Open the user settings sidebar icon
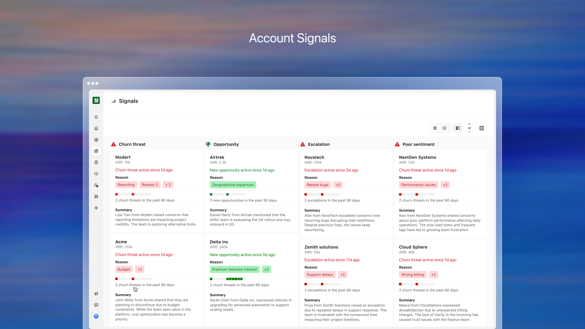Screen dimensions: 585x329 96,185
